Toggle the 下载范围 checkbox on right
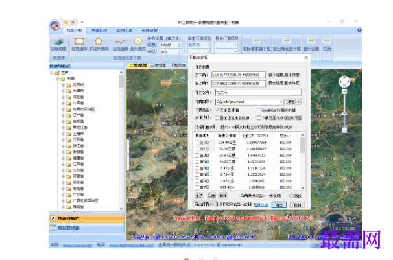393x260 pixels. click(x=259, y=118)
